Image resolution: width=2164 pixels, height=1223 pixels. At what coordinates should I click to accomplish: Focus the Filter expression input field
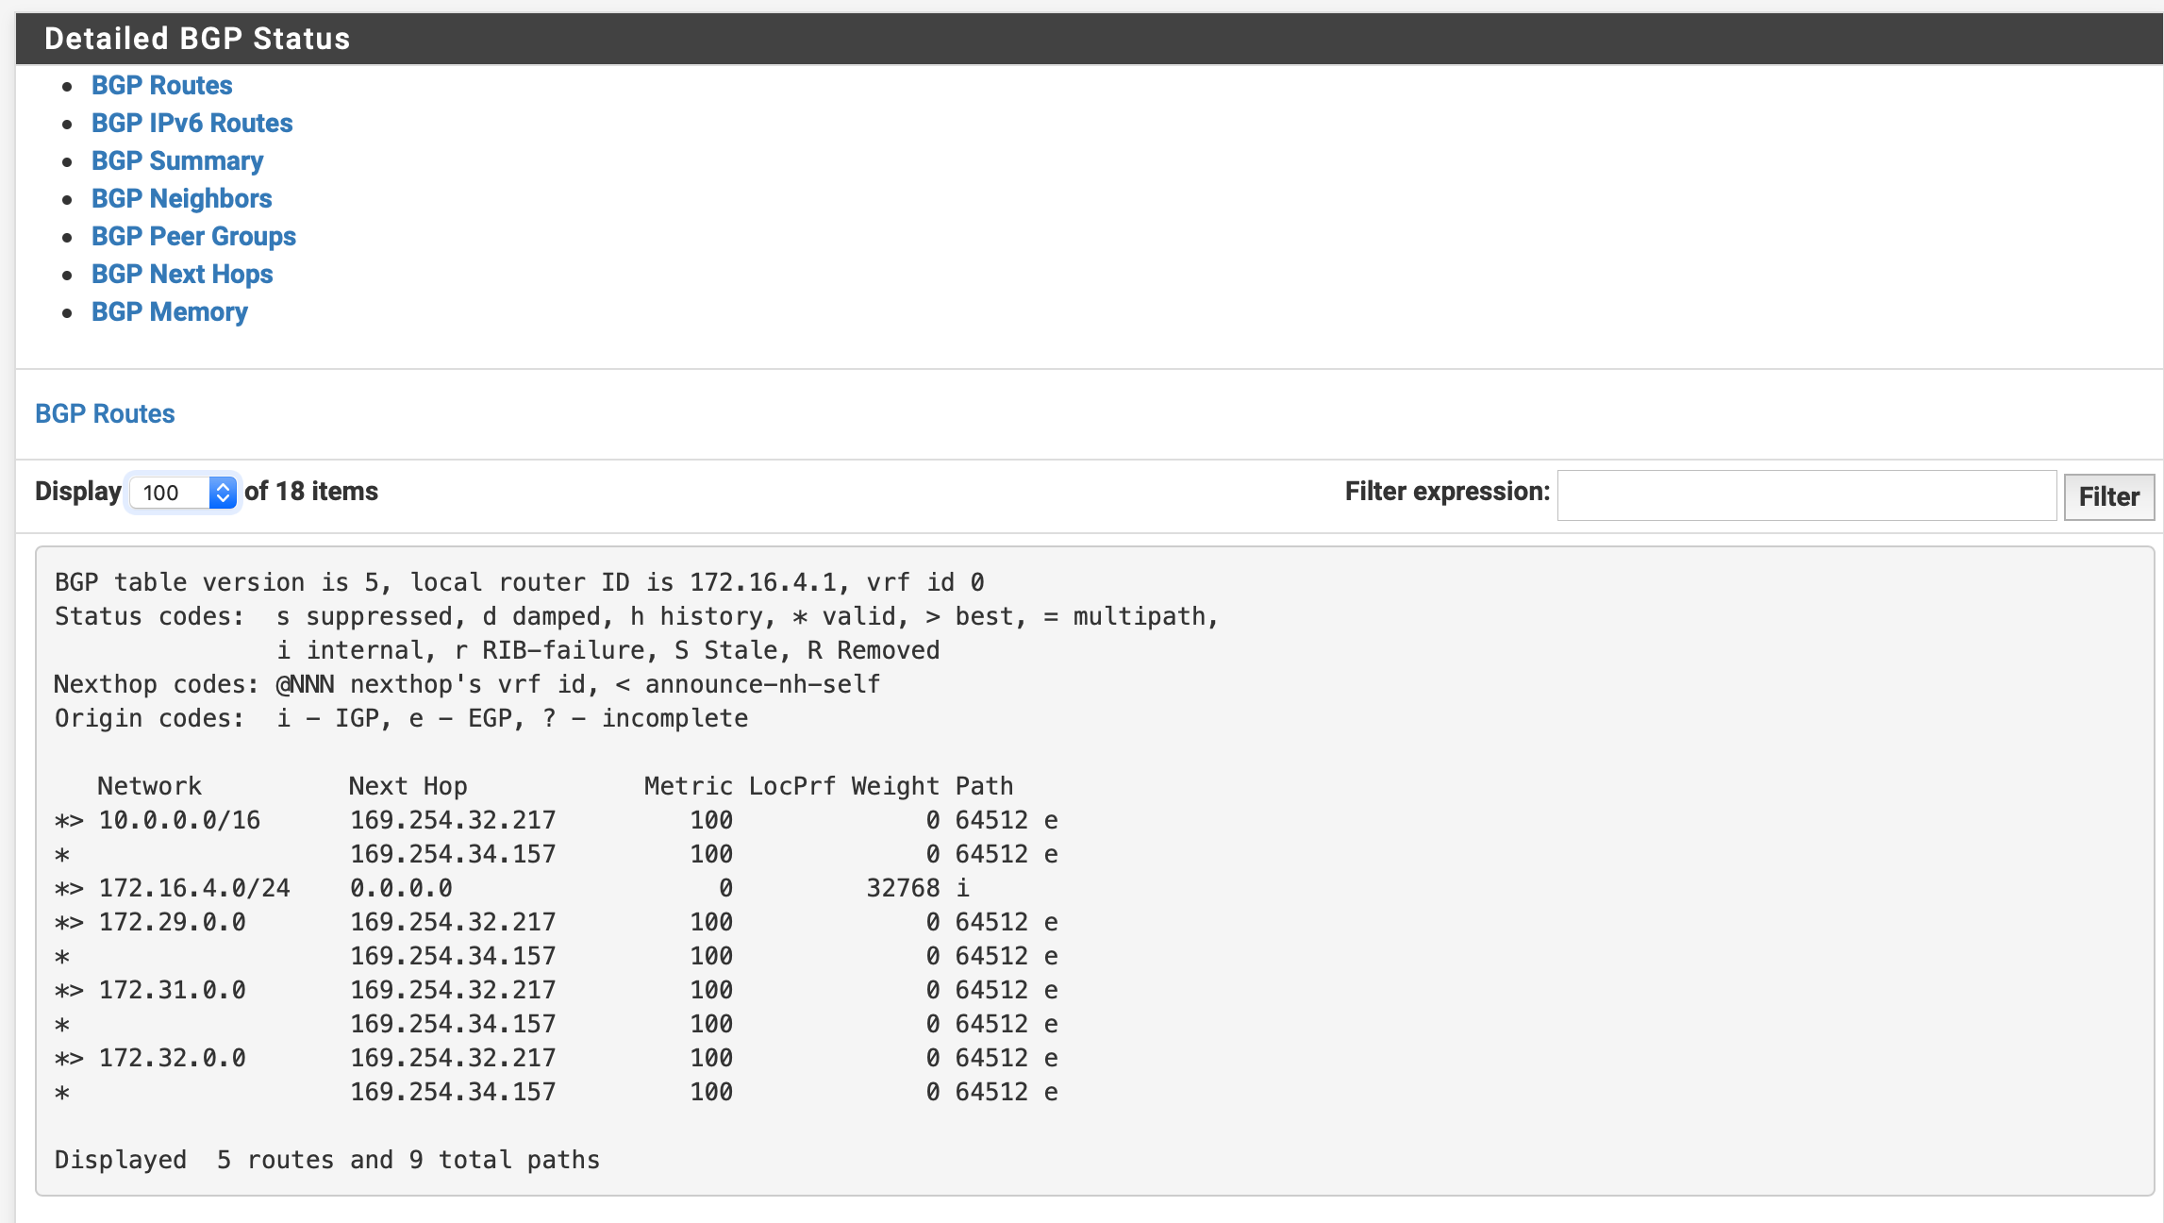pyautogui.click(x=1806, y=495)
